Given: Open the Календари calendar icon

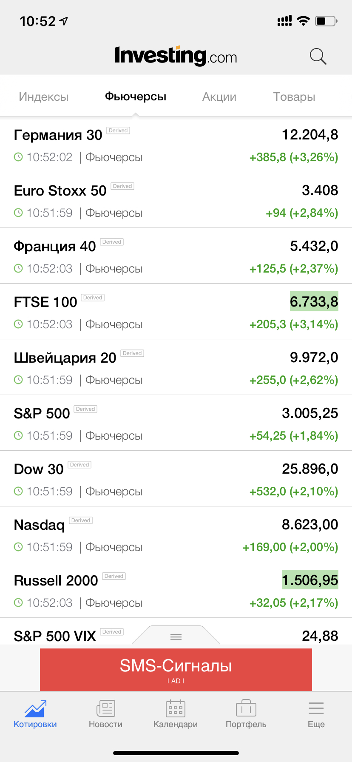Looking at the screenshot, I should click(x=175, y=709).
